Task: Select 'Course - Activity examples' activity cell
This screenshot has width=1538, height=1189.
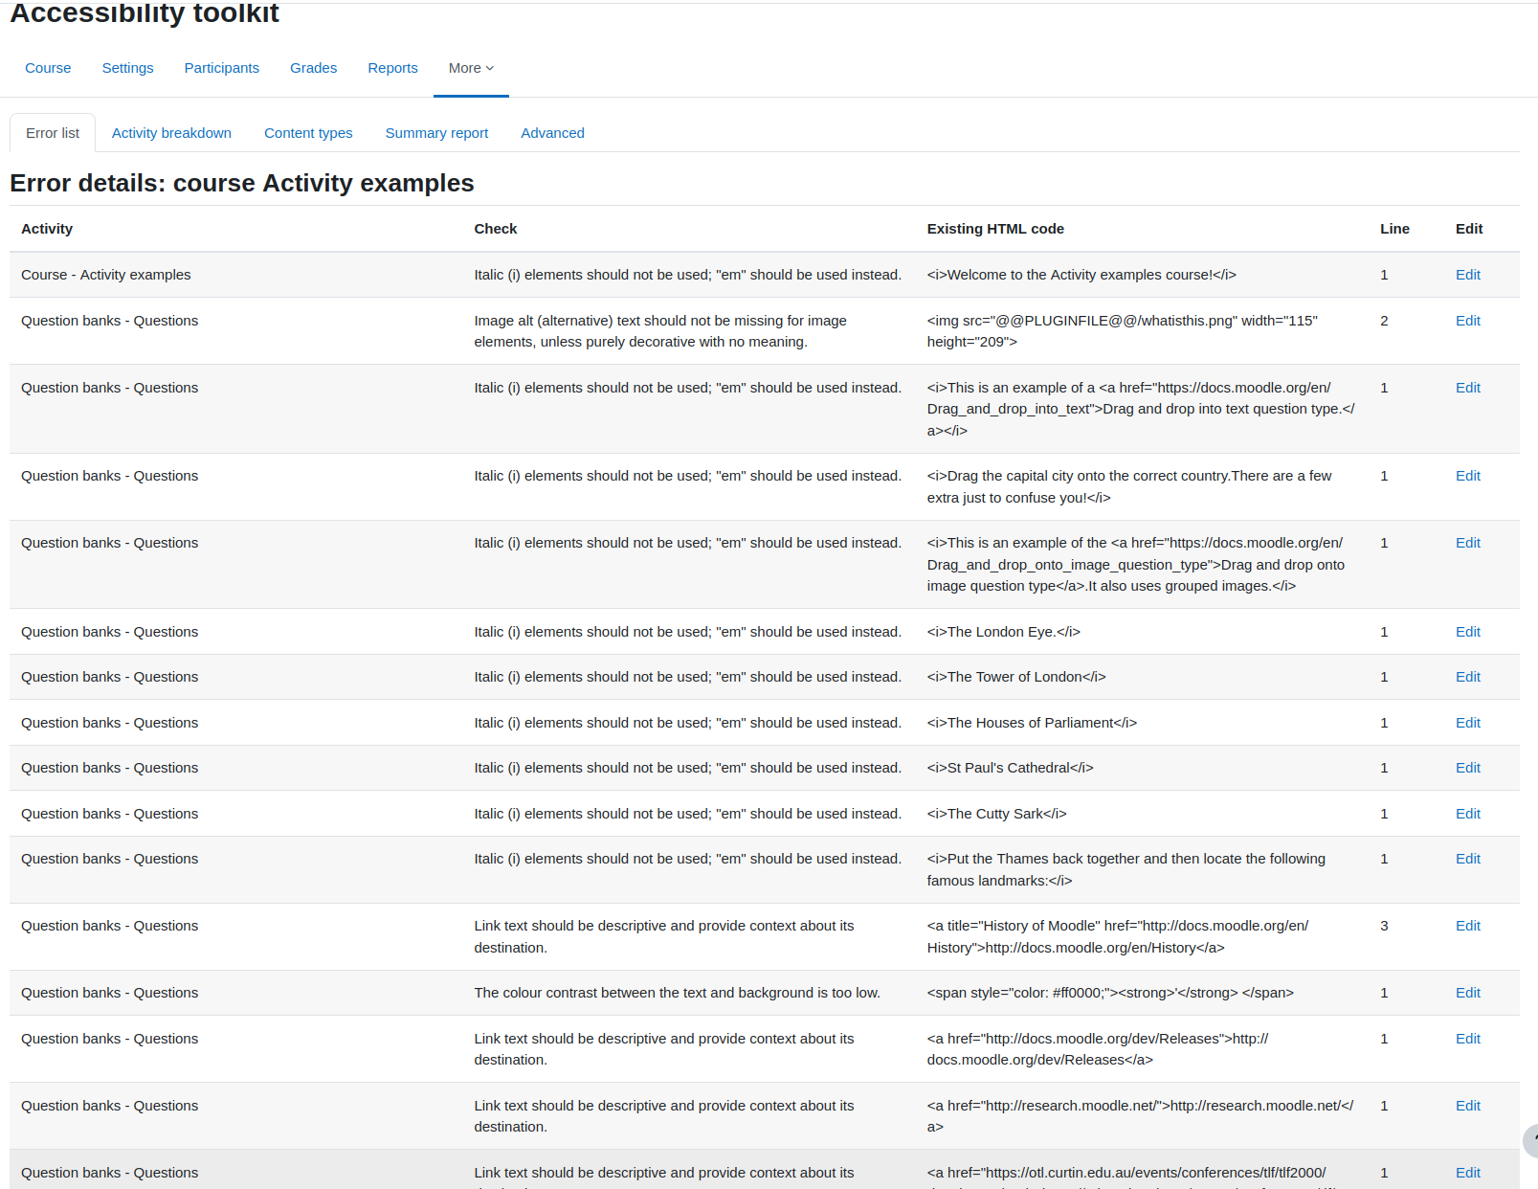Action: pos(106,275)
